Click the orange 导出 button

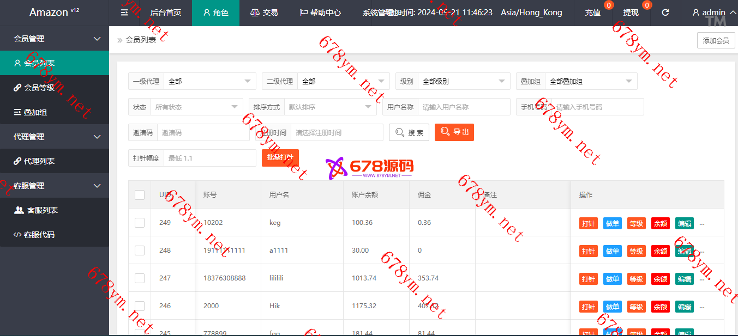click(x=454, y=132)
